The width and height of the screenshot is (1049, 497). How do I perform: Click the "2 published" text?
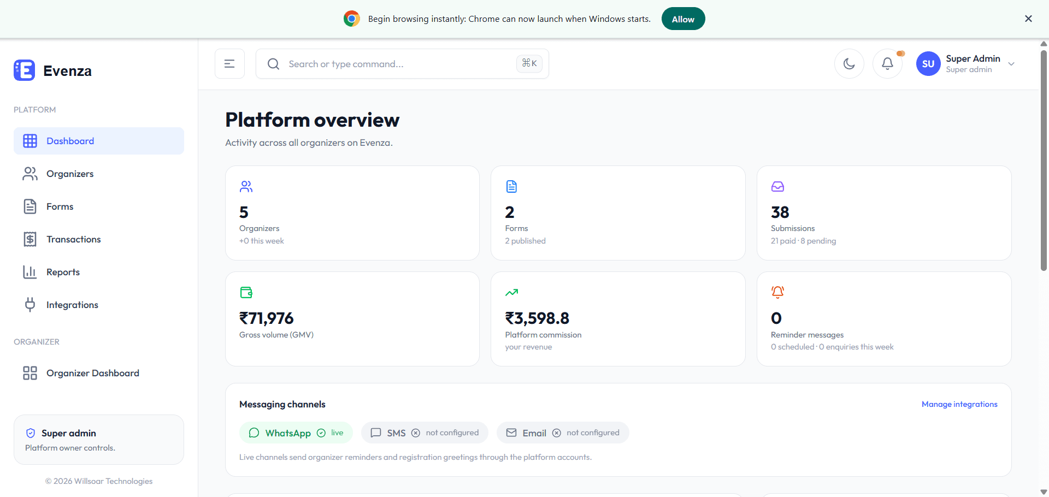[525, 241]
